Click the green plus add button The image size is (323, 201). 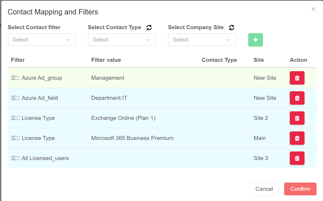point(255,40)
